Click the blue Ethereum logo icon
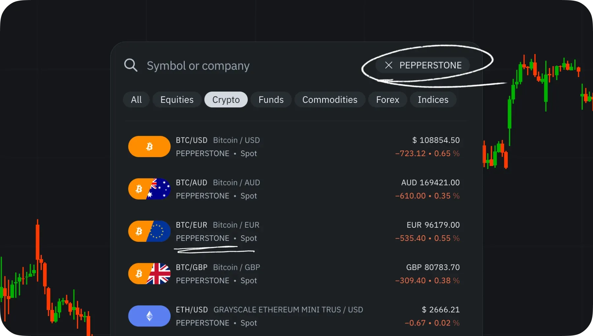 click(149, 316)
